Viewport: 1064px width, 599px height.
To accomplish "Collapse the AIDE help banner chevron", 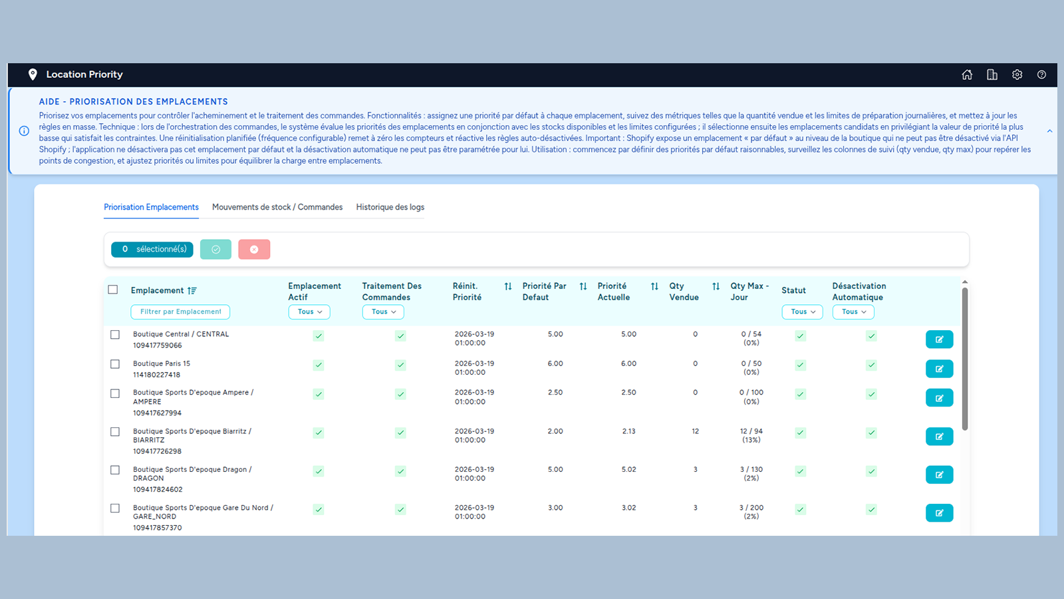I will pos(1049,131).
